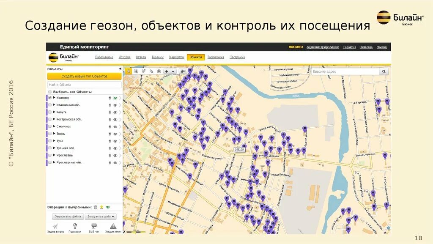Image resolution: width=433 pixels, height=244 pixels.
Task: Expand the Костромская обл. group triangle
Action: [x=54, y=119]
